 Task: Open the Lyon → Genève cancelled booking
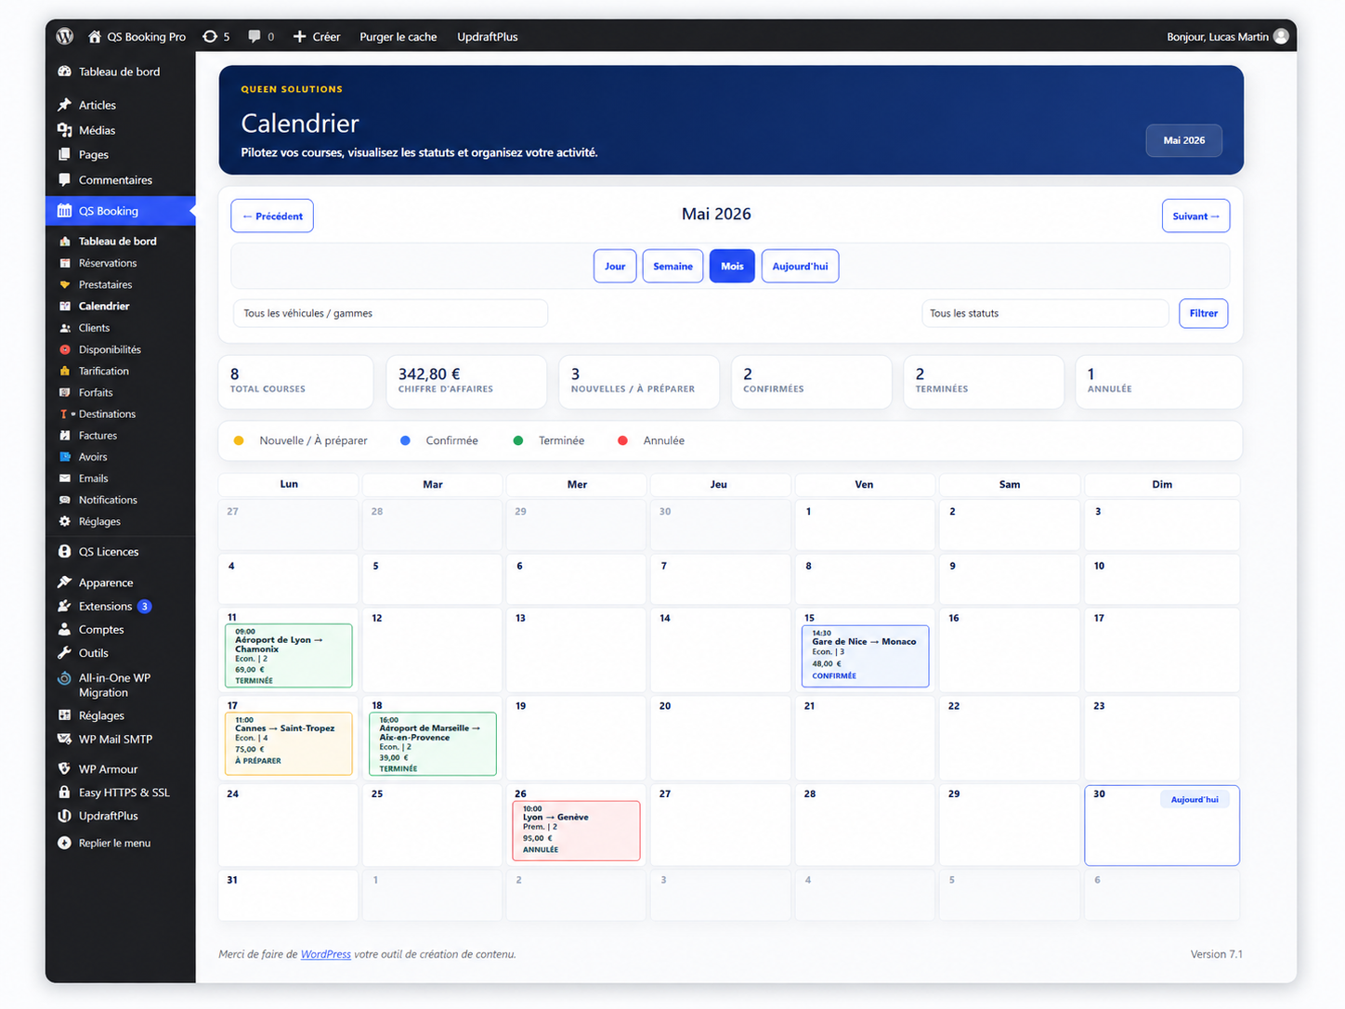[576, 831]
